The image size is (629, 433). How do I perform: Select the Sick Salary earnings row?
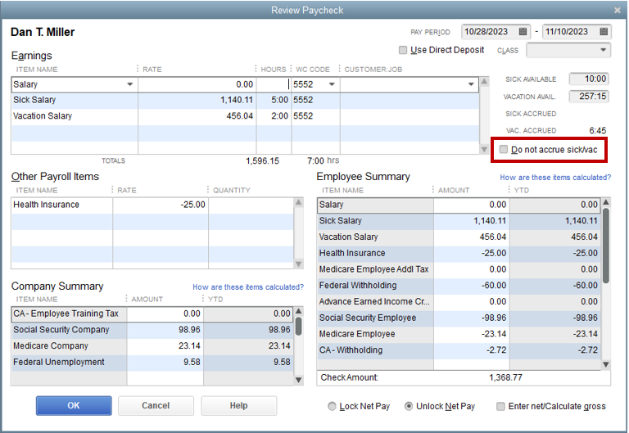(245, 100)
